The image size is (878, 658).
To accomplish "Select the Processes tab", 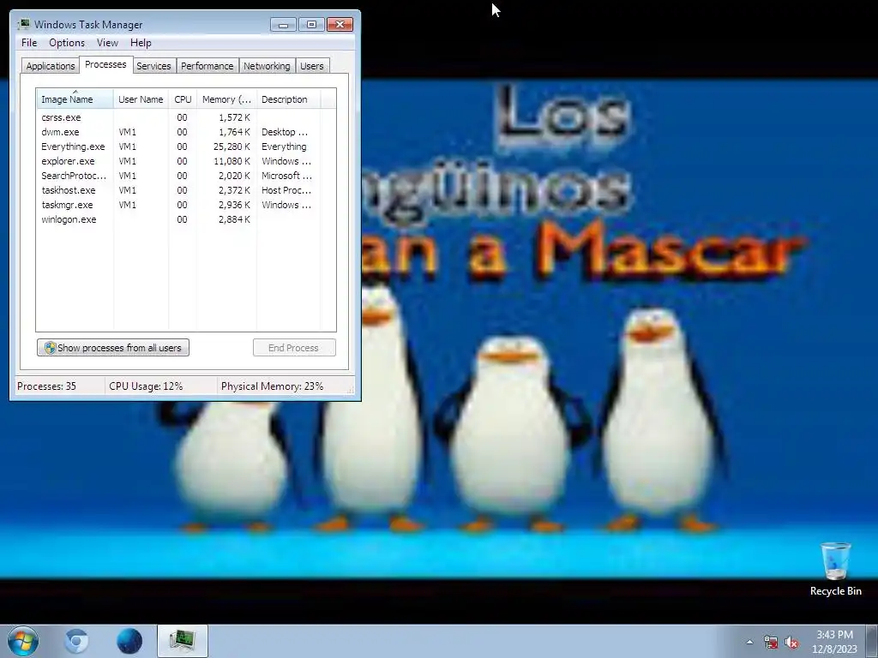I will (x=105, y=64).
